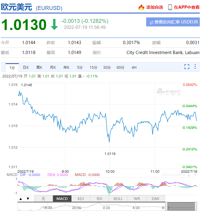The height and width of the screenshot is (212, 201).
Task: Click the gray range slider window on timeline
Action: pyautogui.click(x=181, y=206)
